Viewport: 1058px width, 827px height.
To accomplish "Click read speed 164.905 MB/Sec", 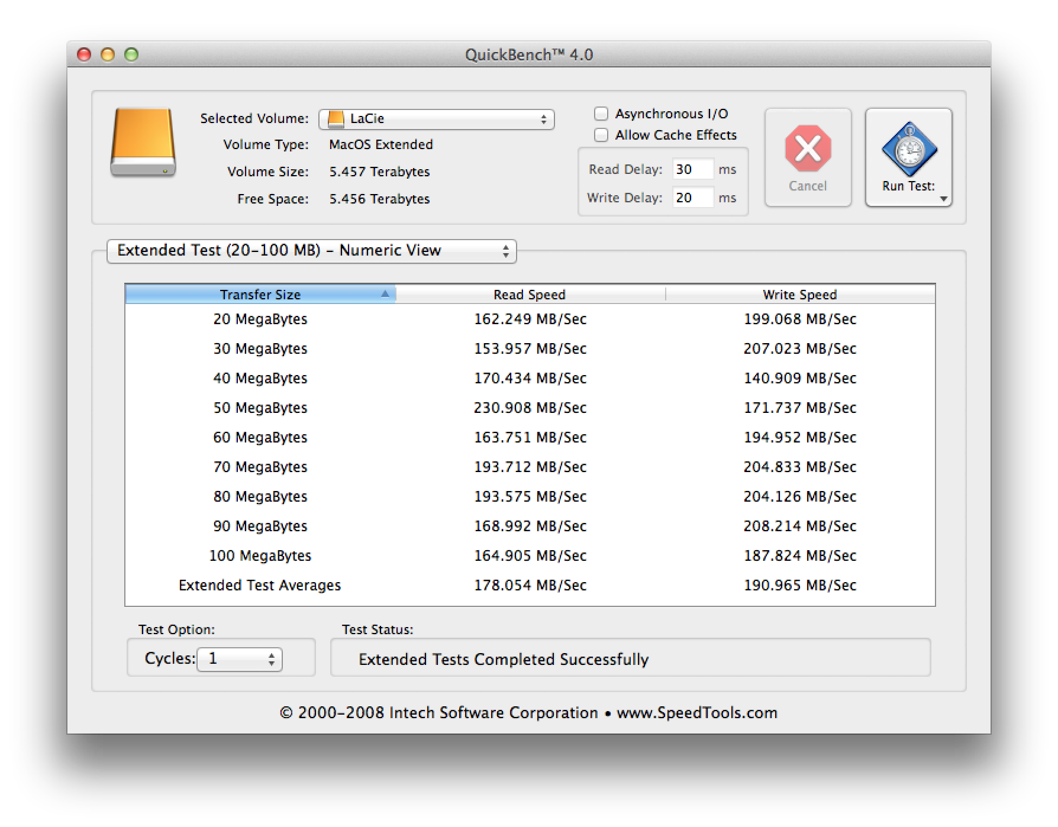I will [530, 555].
